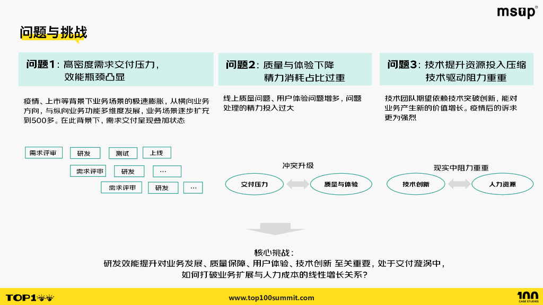
Task: Click the msup logo
Action: pos(517,11)
